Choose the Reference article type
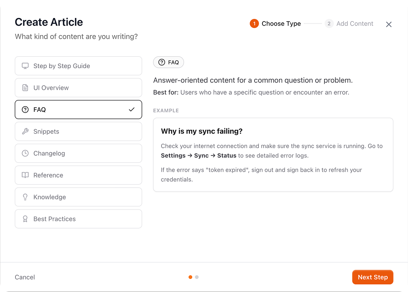 pyautogui.click(x=78, y=175)
